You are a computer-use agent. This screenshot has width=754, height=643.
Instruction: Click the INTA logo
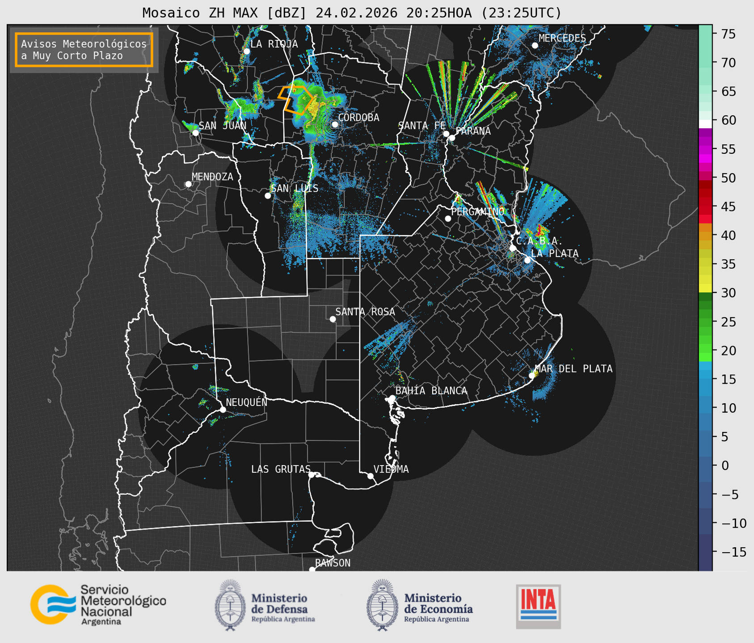pyautogui.click(x=538, y=606)
